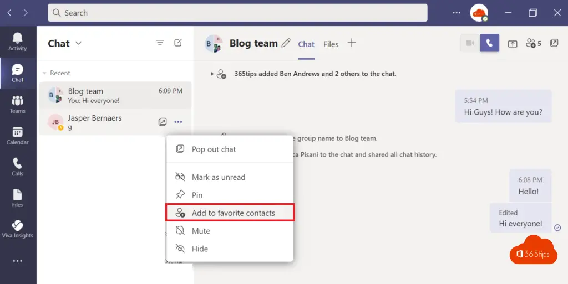The height and width of the screenshot is (284, 568).
Task: Pop out the Blog team chat
Action: pyautogui.click(x=554, y=43)
